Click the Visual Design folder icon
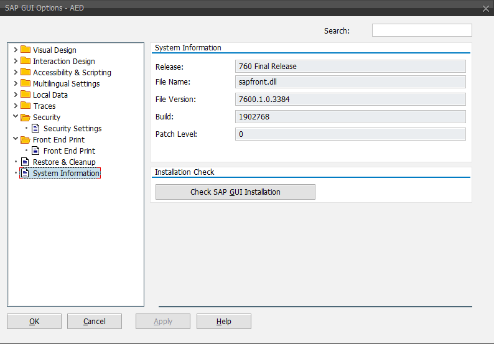 tap(26, 50)
